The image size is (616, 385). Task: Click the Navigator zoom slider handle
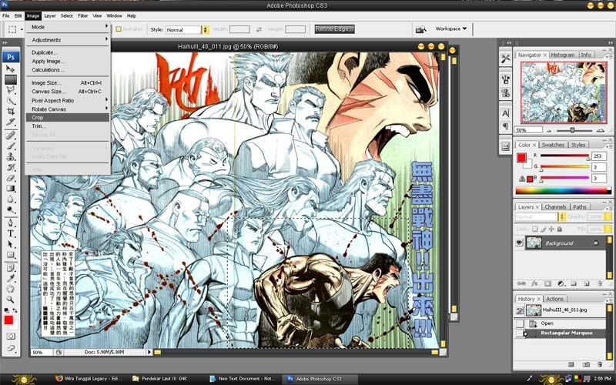click(x=572, y=130)
